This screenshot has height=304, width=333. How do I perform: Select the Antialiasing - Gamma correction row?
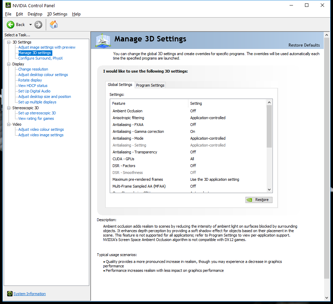click(x=188, y=131)
